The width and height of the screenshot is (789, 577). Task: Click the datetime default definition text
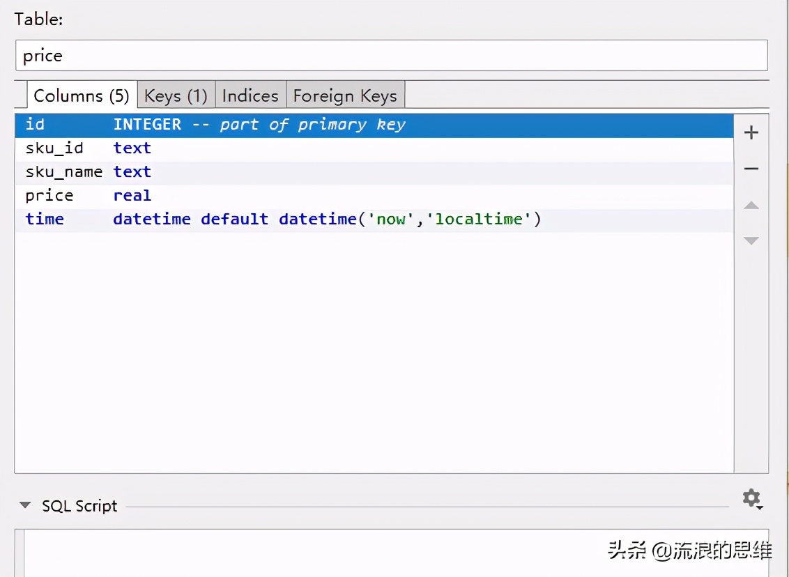[327, 220]
